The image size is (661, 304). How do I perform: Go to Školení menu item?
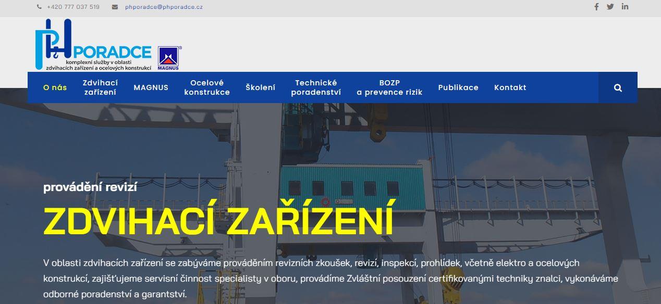[x=261, y=87]
